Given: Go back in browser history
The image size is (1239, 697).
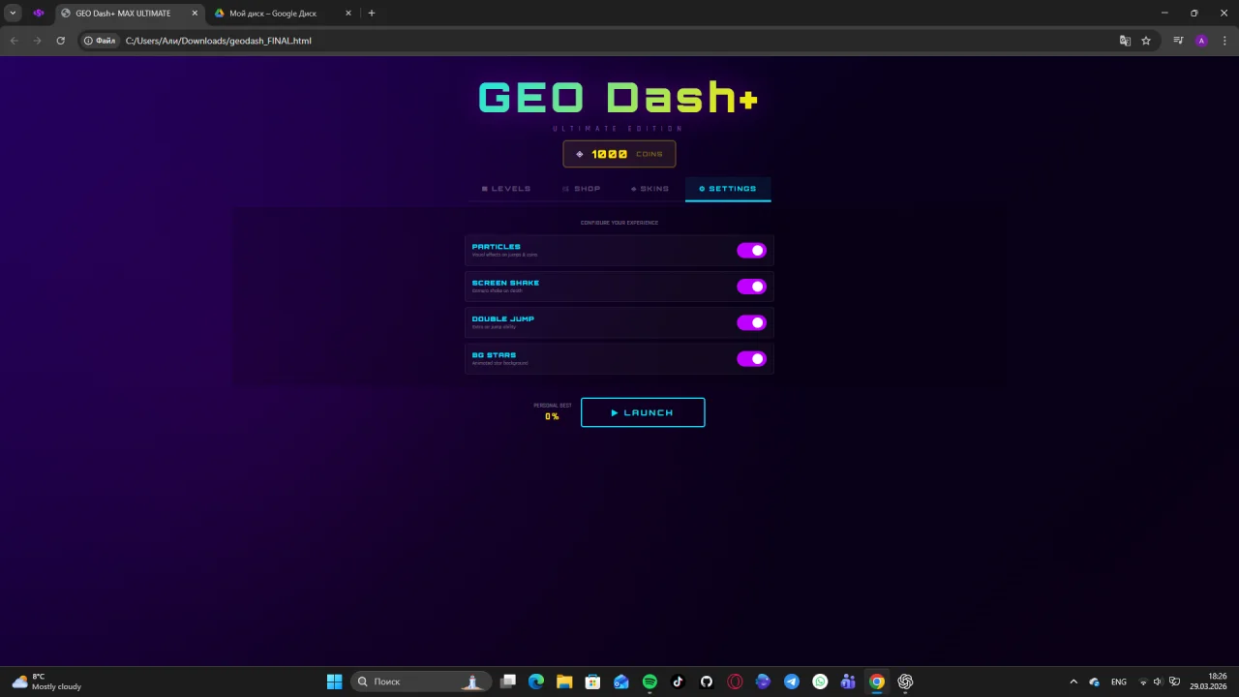Looking at the screenshot, I should click(14, 41).
